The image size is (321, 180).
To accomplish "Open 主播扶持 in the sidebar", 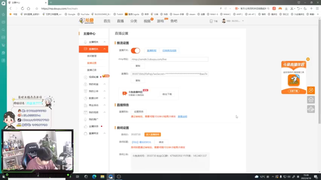I will (x=93, y=126).
